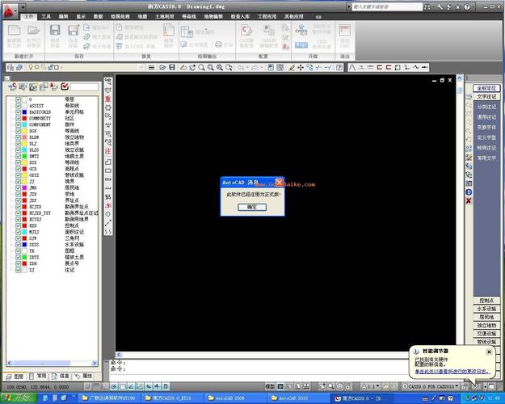Uncheck the BASICGRID layer checkbox
505x404 pixels.
(x=18, y=112)
